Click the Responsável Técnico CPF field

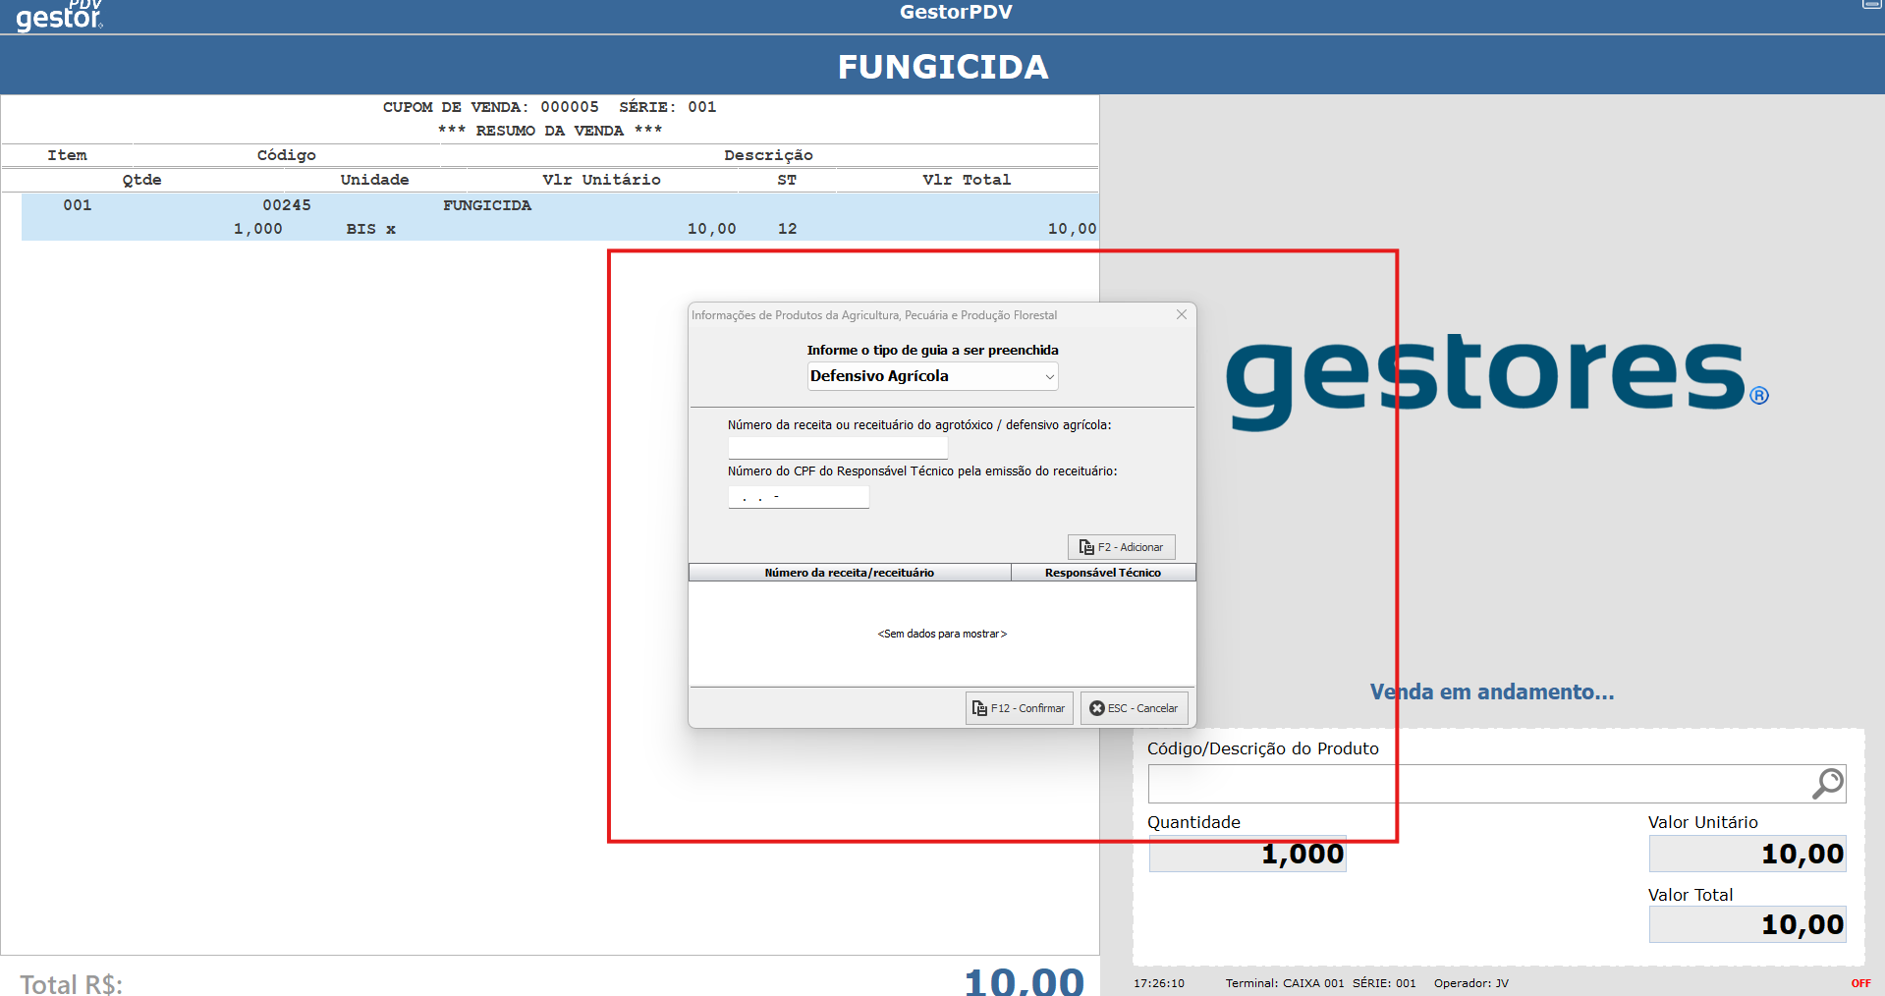(x=798, y=498)
